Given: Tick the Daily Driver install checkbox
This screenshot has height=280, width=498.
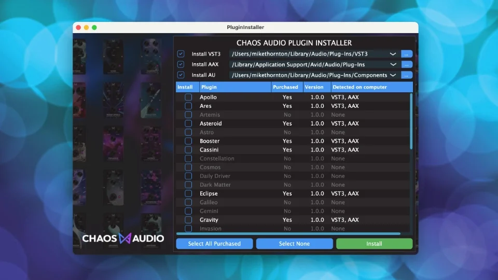Looking at the screenshot, I should coord(188,176).
